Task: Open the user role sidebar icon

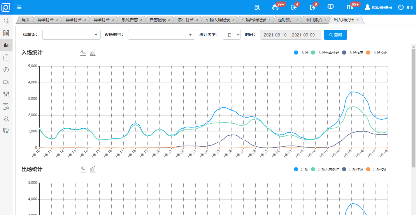Action: [x=6, y=119]
